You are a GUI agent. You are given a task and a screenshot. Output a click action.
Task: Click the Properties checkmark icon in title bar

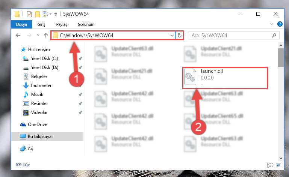coord(29,14)
